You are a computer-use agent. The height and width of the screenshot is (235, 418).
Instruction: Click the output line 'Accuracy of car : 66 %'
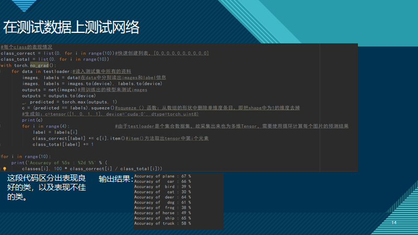click(162, 181)
